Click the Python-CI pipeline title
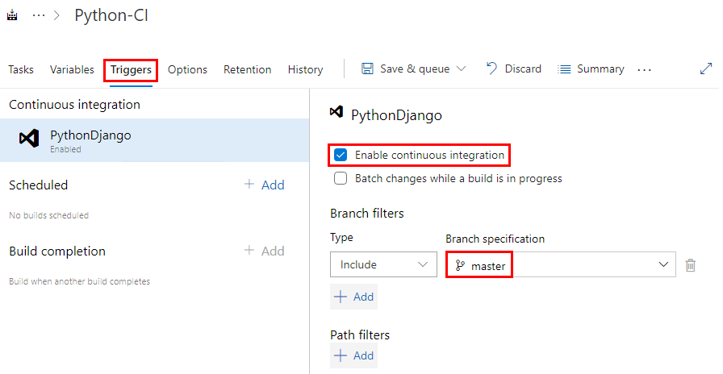The width and height of the screenshot is (723, 374). coord(111,15)
